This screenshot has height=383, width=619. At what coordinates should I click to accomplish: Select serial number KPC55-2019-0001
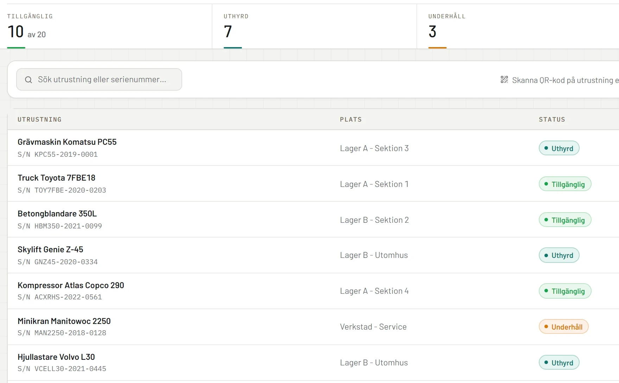(x=66, y=154)
